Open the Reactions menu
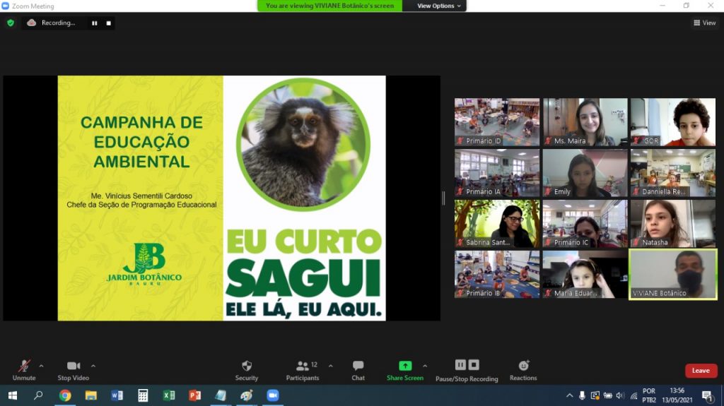Viewport: 724px width, 406px height. click(x=523, y=369)
